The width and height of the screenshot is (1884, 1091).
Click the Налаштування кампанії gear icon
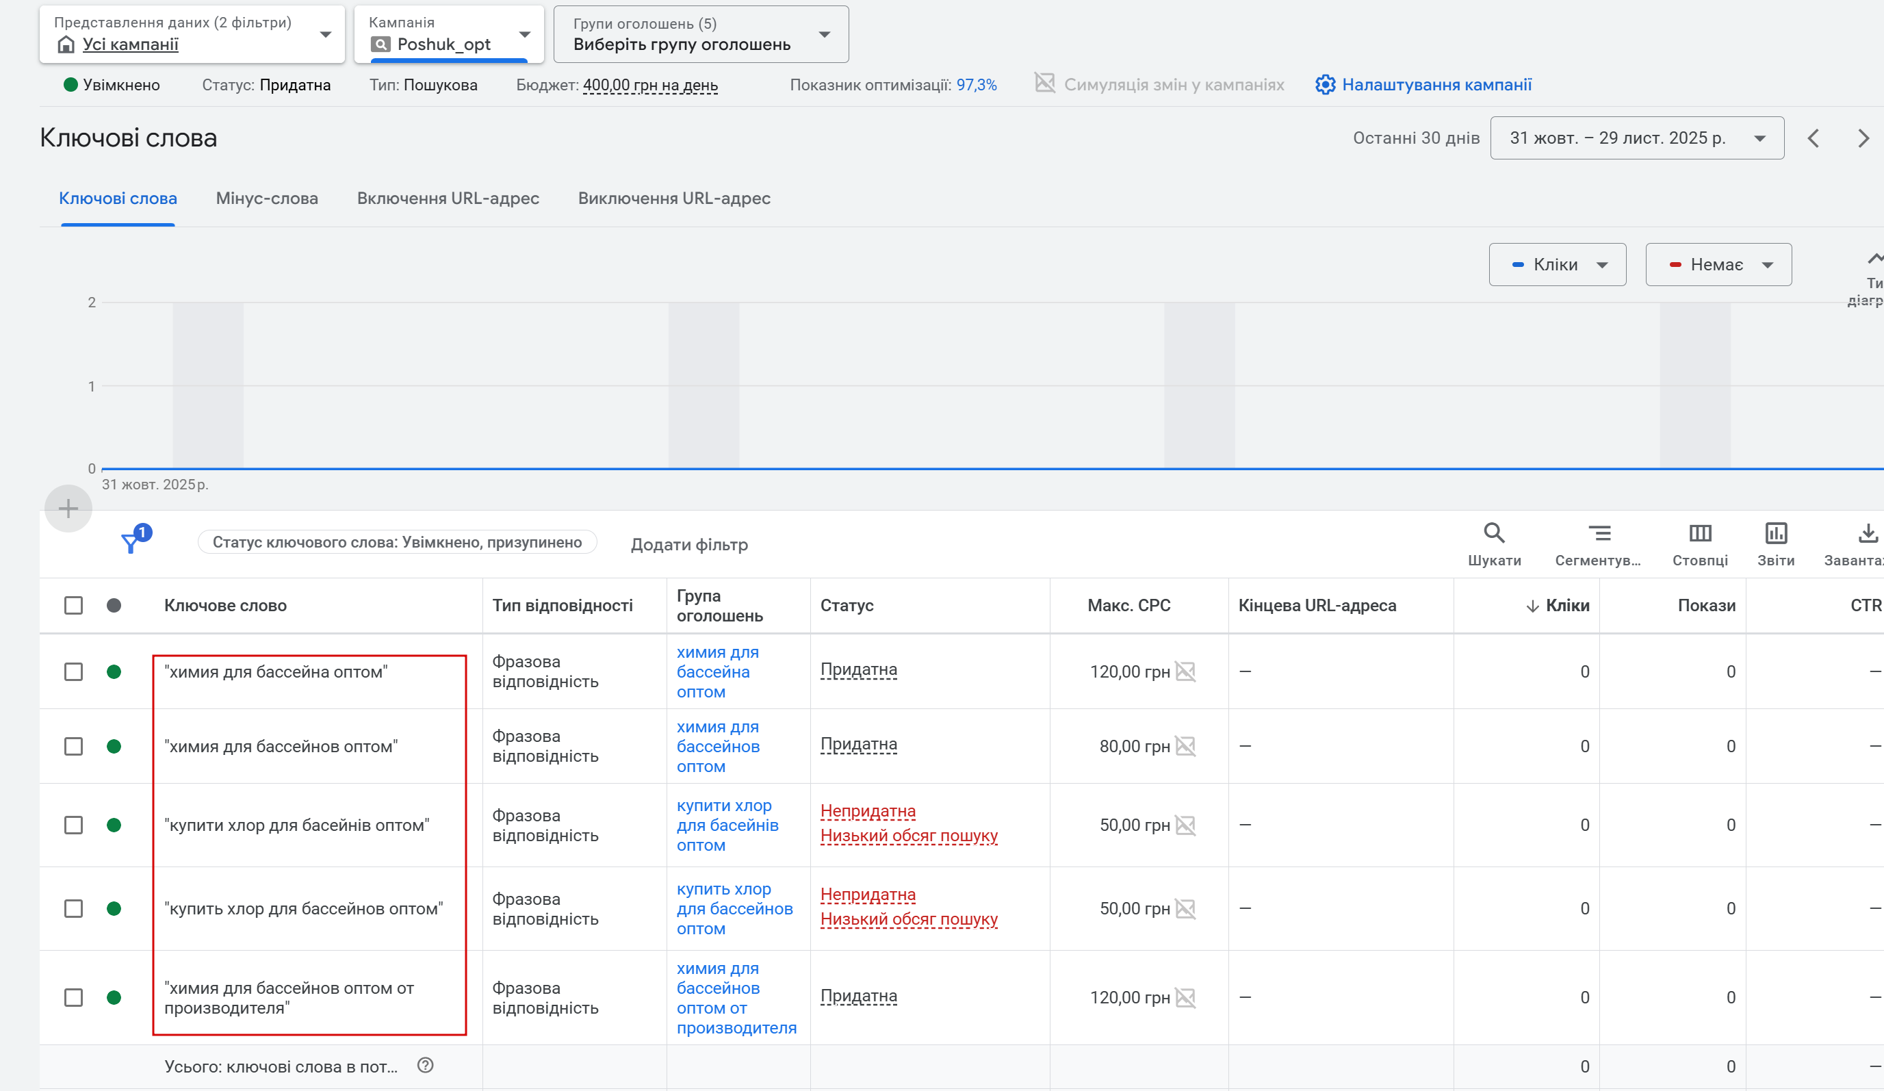click(1325, 84)
